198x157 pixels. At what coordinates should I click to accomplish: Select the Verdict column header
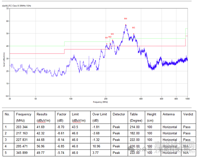pyautogui.click(x=188, y=114)
